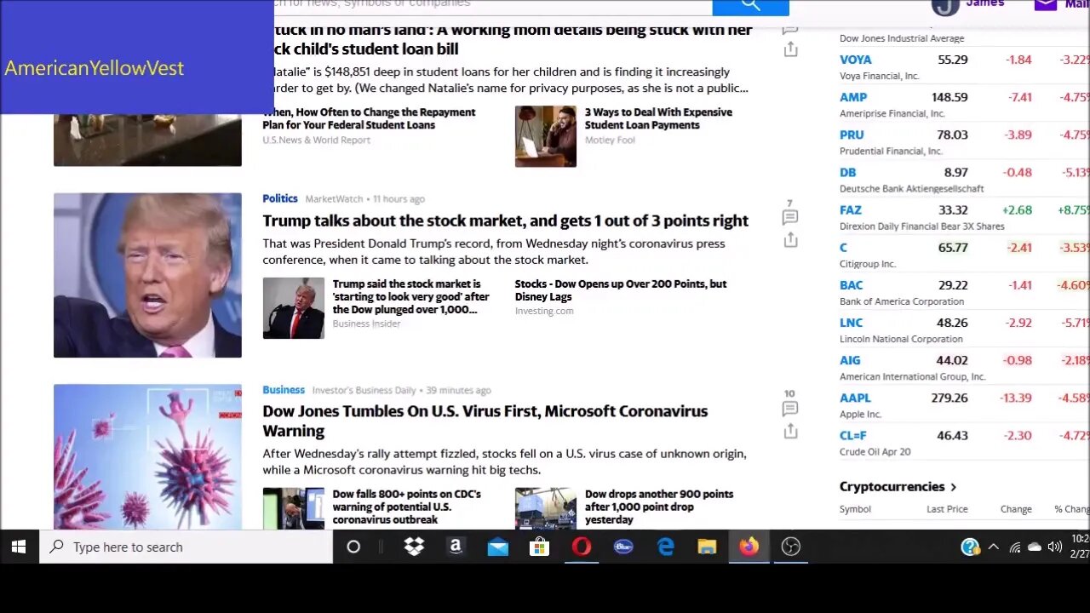Open 'Dow drops another 900 points' story
Screen dimensions: 1090x613
tap(659, 507)
